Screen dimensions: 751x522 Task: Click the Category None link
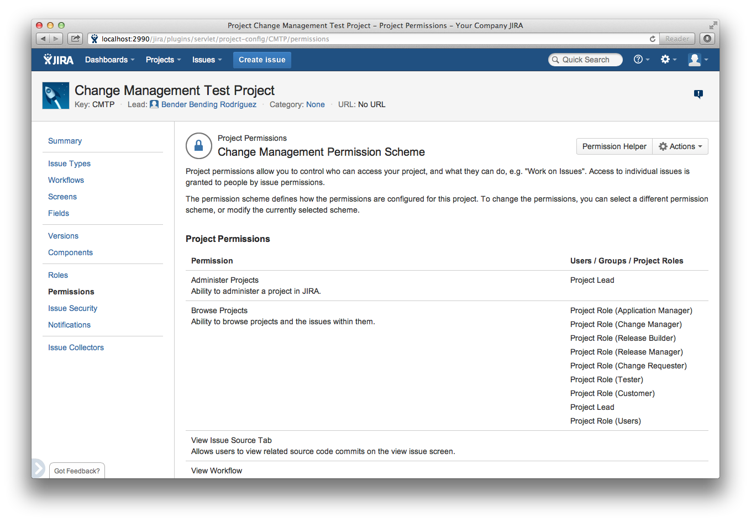316,104
